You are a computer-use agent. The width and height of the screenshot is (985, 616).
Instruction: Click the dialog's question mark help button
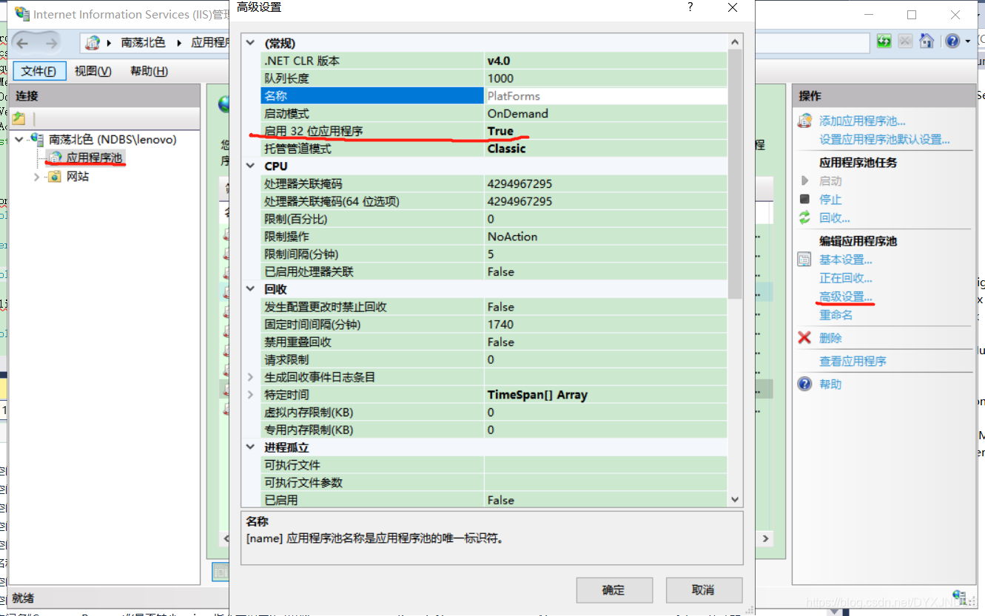coord(690,7)
